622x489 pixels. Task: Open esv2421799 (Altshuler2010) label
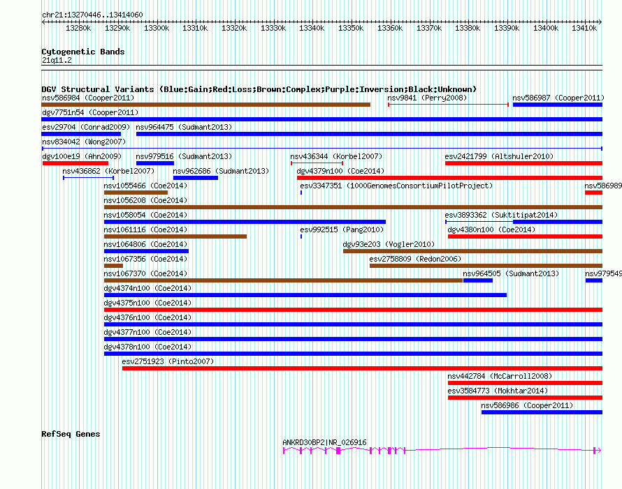[499, 156]
